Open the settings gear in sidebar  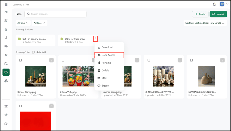coord(6,115)
